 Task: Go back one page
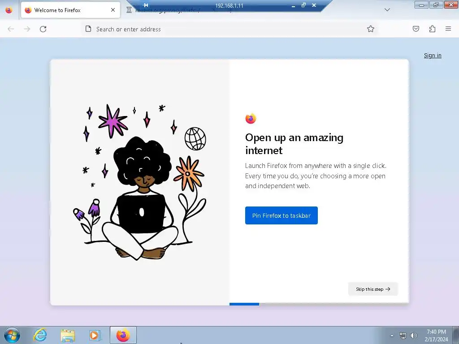[x=11, y=29]
